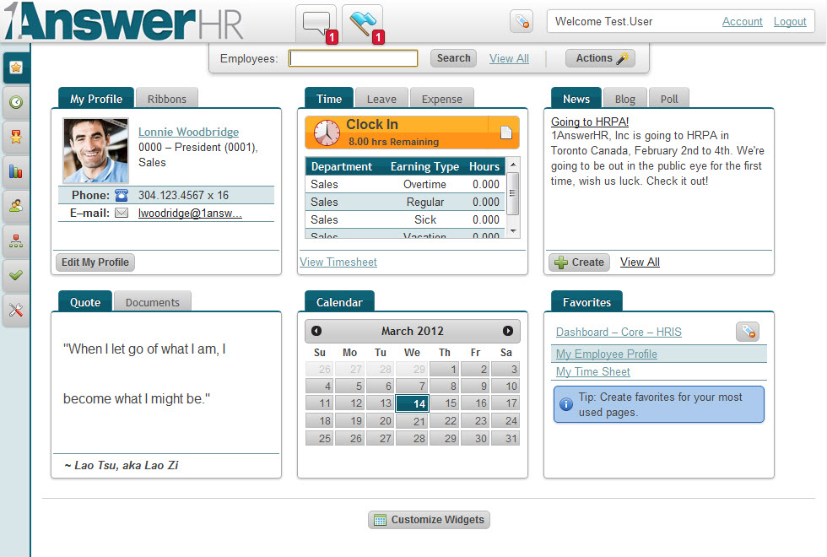This screenshot has height=557, width=827.
Task: Open the green checkmark sidebar icon
Action: coord(16,275)
